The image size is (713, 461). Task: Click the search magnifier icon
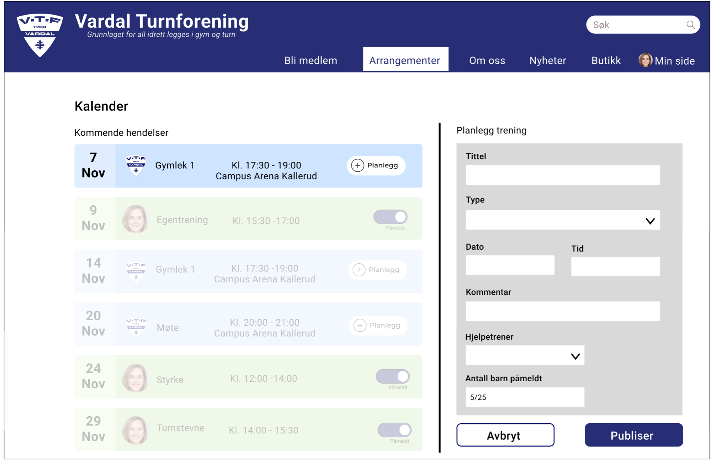(x=690, y=25)
